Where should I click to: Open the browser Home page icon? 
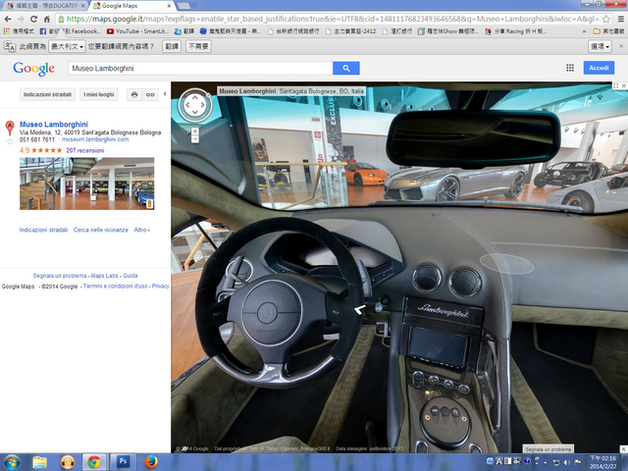coord(47,19)
